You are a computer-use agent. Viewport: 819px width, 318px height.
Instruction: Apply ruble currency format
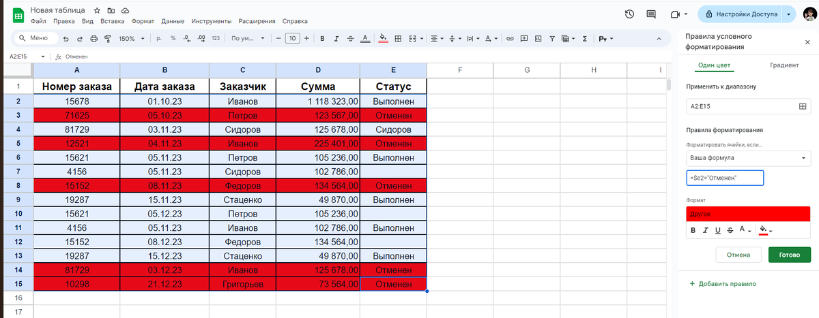click(x=159, y=39)
